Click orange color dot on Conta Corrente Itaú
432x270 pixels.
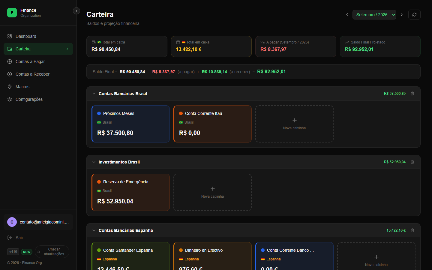click(x=181, y=113)
